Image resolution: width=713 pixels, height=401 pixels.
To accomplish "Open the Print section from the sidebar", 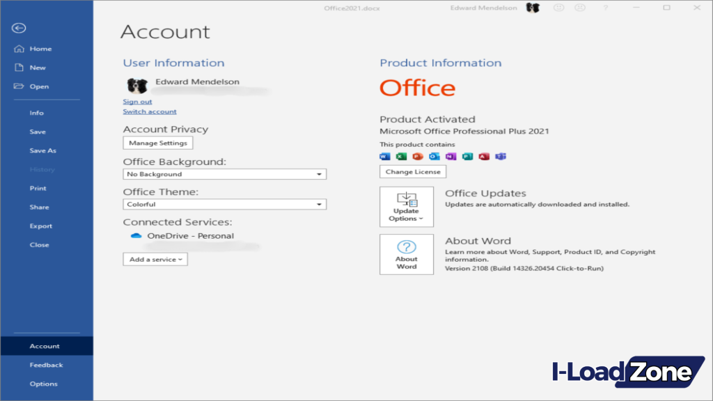I will pos(39,188).
